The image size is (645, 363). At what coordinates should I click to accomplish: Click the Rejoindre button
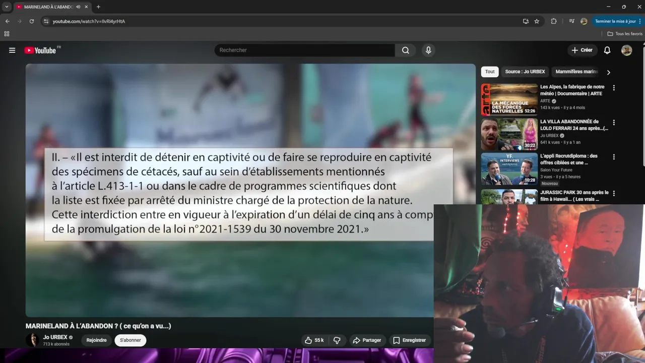96,340
